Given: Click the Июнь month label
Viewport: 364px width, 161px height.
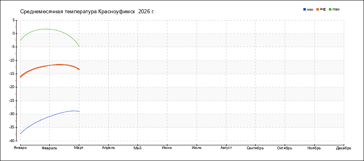Looking at the screenshot, I should tap(167, 148).
